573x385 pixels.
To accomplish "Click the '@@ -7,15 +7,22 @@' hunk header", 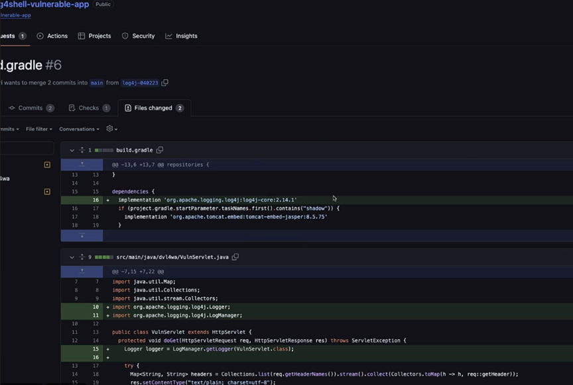I will pyautogui.click(x=138, y=272).
